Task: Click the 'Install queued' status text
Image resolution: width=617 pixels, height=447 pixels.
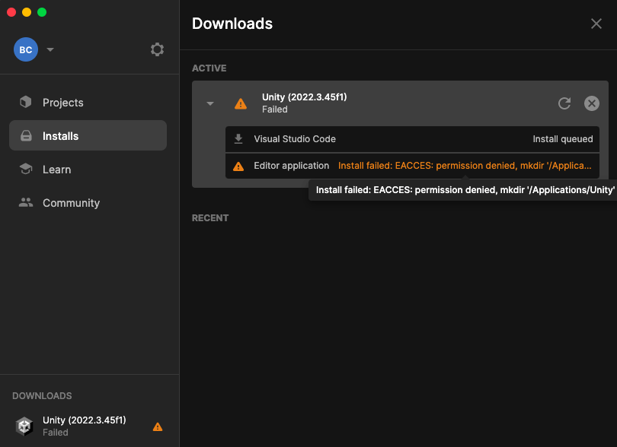Action: tap(563, 139)
